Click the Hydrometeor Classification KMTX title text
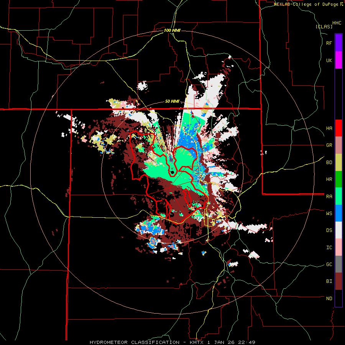The height and width of the screenshot is (345, 345). (x=172, y=342)
